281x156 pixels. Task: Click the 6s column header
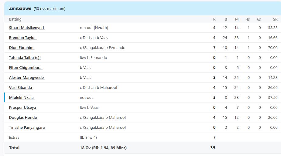point(259,19)
